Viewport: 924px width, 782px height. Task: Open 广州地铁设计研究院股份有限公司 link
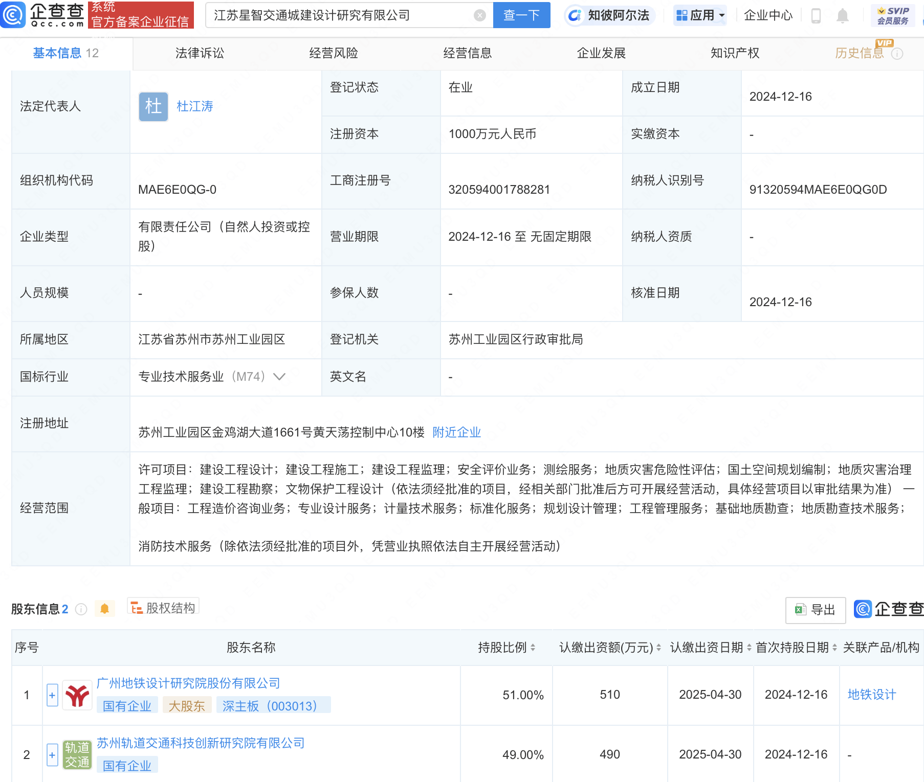tap(188, 683)
